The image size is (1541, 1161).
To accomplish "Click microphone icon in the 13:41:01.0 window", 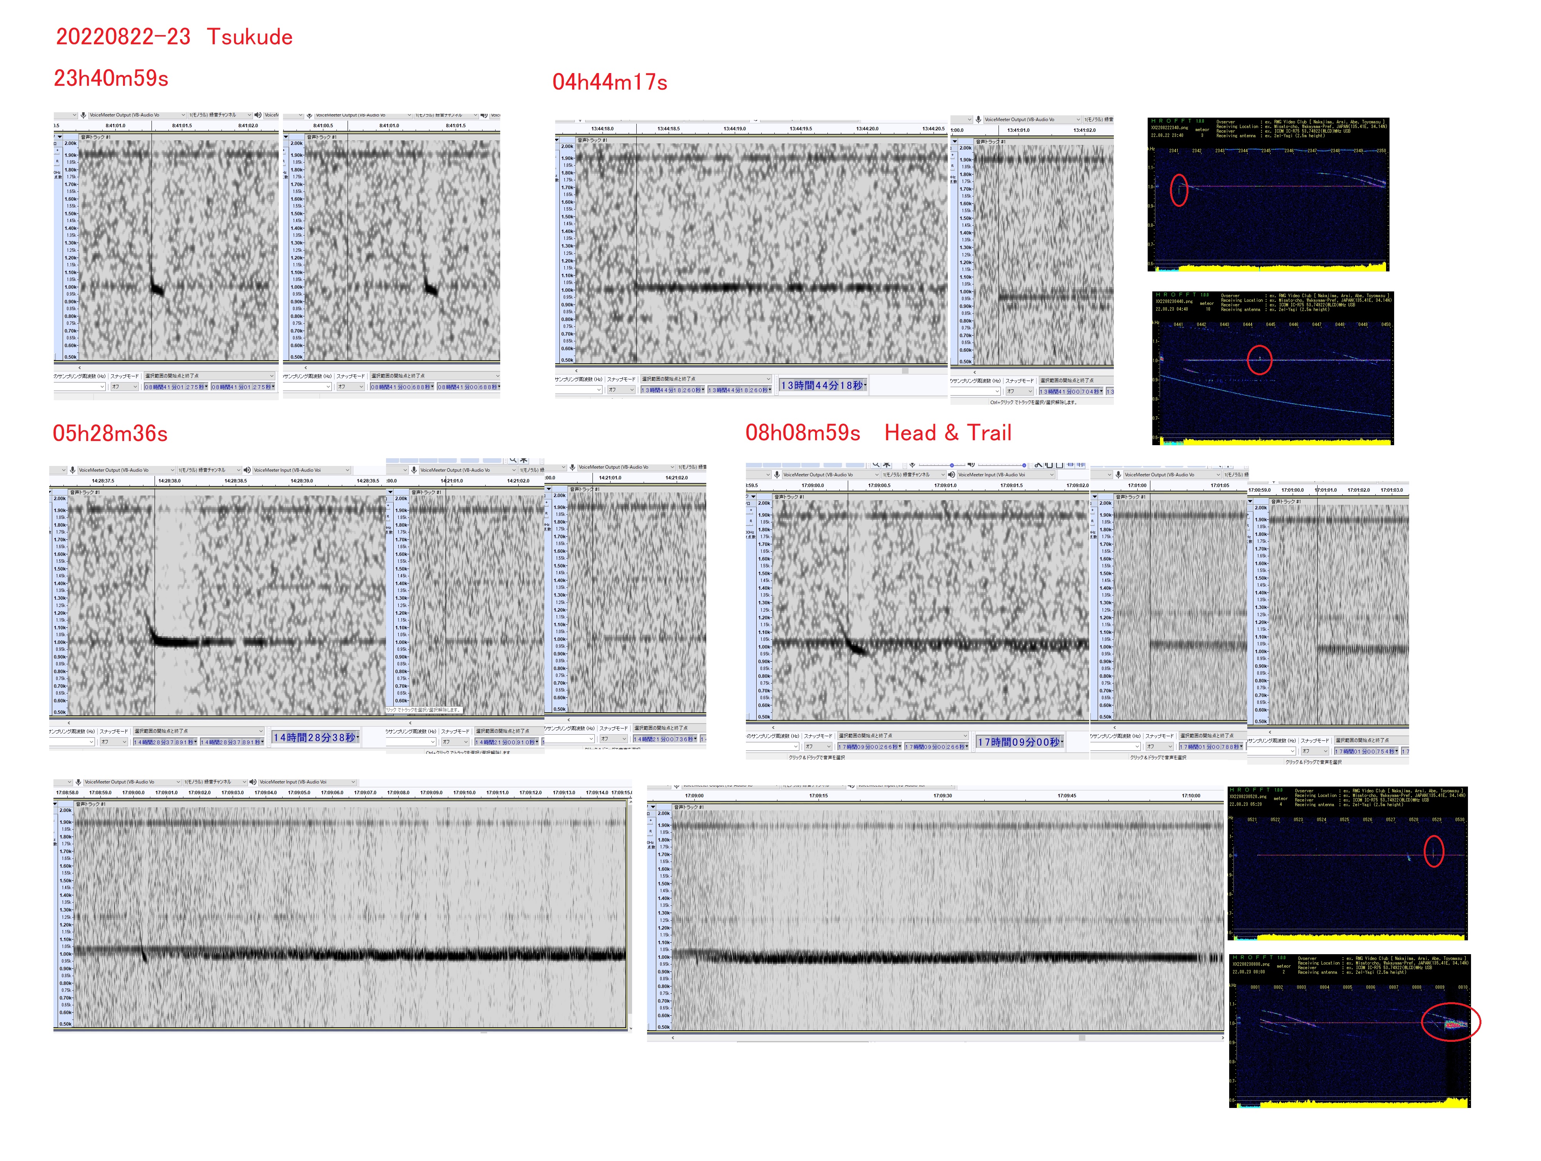I will 978,120.
